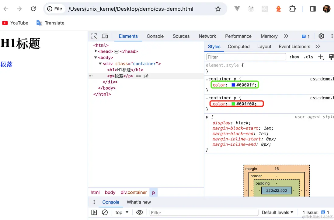Collapse the div.container tree node
Screen dimensions: 334x220
pos(100,64)
